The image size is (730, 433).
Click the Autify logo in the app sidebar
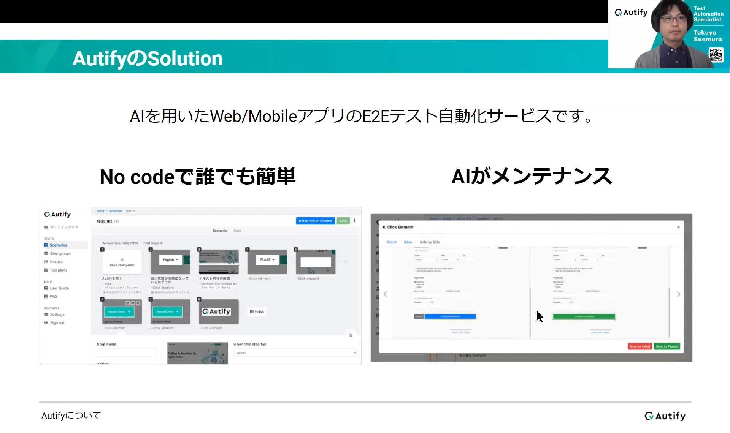point(57,214)
